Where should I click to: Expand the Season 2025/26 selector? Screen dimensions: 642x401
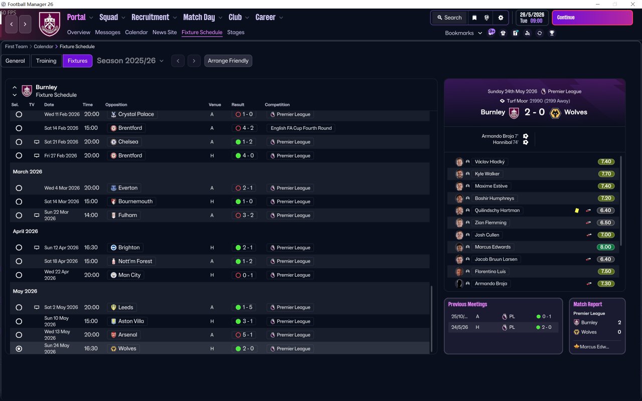(130, 61)
